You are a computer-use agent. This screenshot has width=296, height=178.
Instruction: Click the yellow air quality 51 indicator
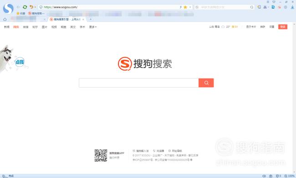235,27
